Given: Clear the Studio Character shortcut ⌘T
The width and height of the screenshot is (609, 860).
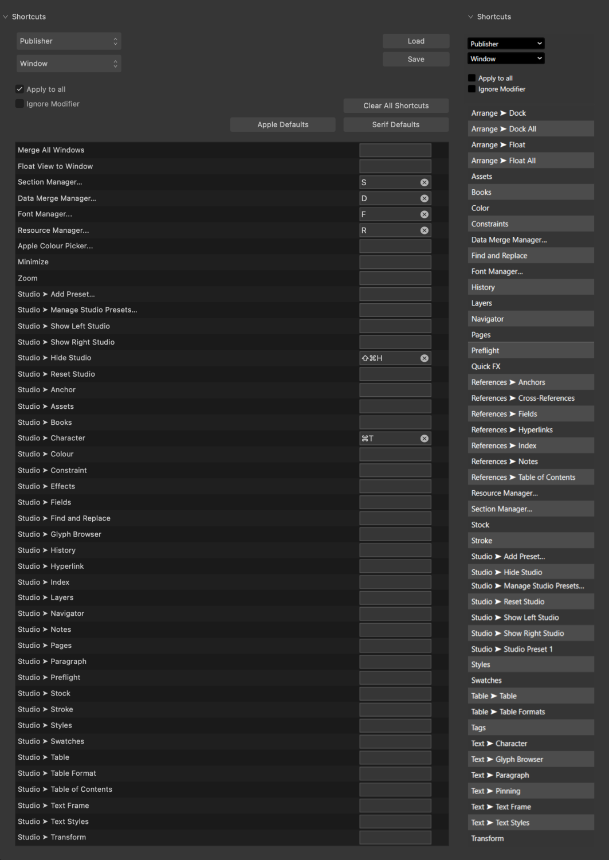Looking at the screenshot, I should (424, 438).
